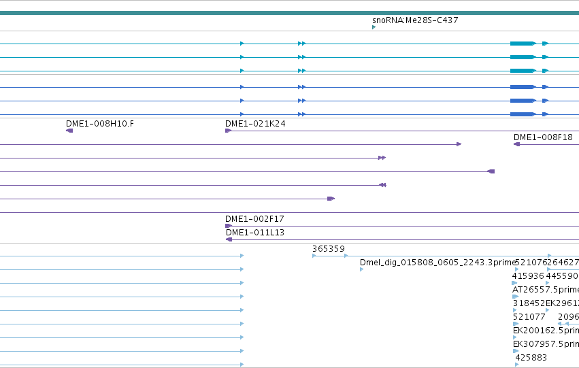Click the arrow glyph under 415936

(515, 283)
